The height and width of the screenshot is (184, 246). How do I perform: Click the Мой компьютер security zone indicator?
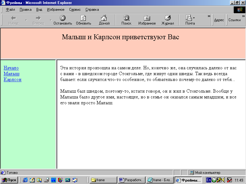point(217,173)
